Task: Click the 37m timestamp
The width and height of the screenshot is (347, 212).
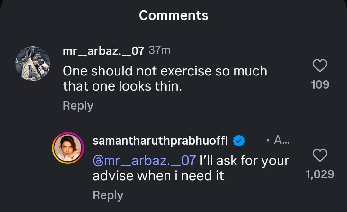Action: [x=159, y=50]
